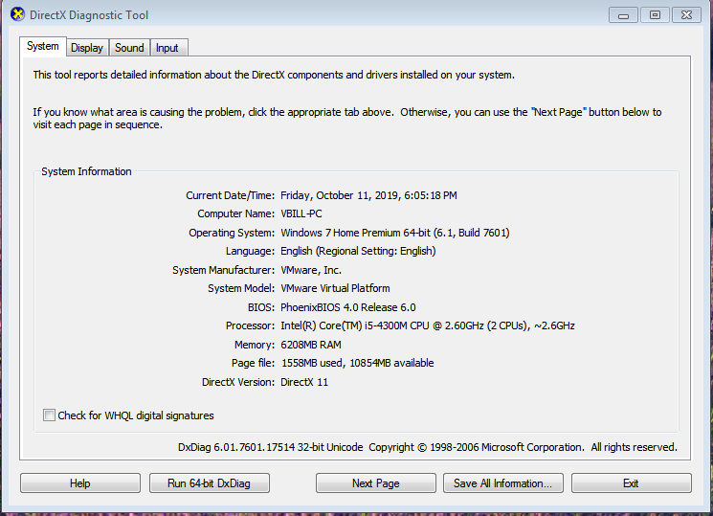Screen dimensions: 713x516
Task: Open the Display tab
Action: coord(87,48)
